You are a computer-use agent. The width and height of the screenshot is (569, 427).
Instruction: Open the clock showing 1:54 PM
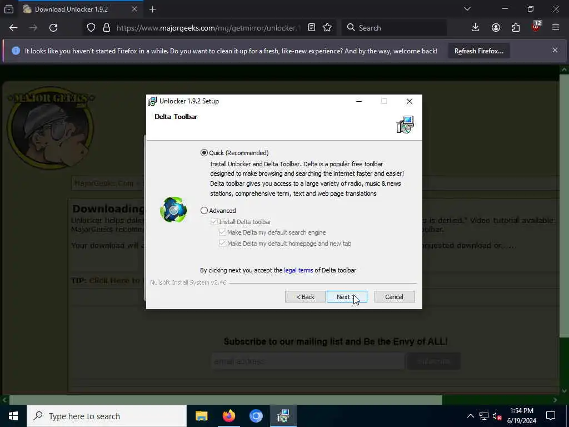[x=521, y=416]
